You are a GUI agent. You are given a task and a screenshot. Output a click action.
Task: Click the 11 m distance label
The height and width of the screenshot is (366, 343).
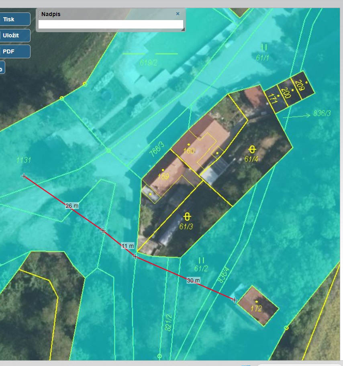click(x=128, y=245)
